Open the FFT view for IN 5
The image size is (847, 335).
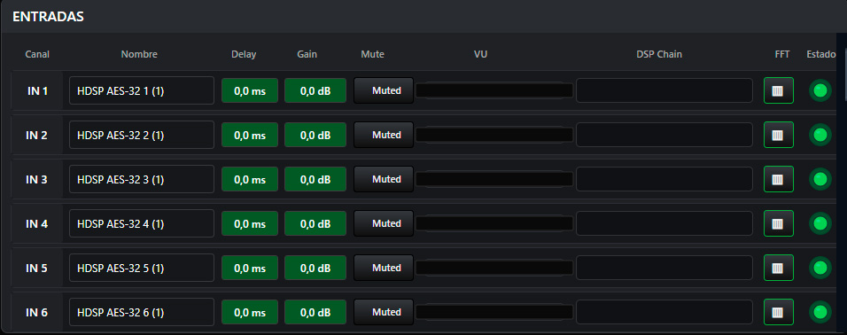(779, 268)
